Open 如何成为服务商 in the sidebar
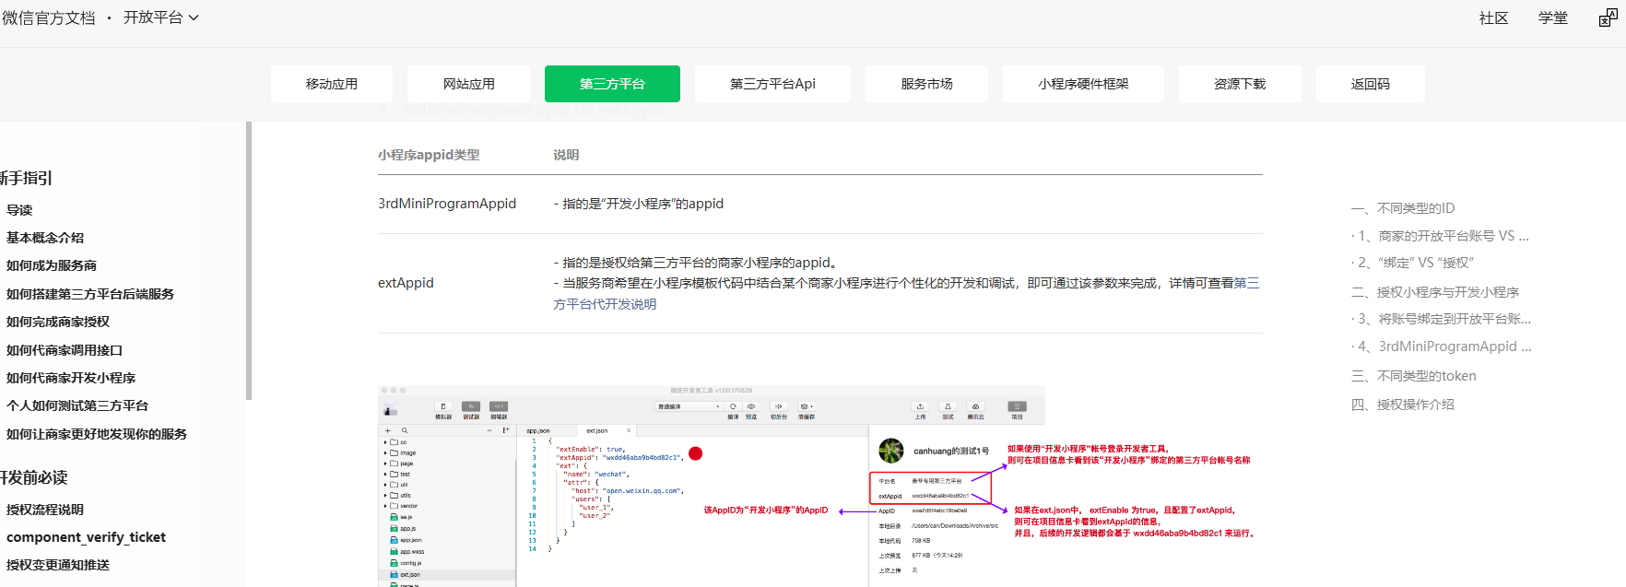The height and width of the screenshot is (587, 1626). pyautogui.click(x=52, y=265)
